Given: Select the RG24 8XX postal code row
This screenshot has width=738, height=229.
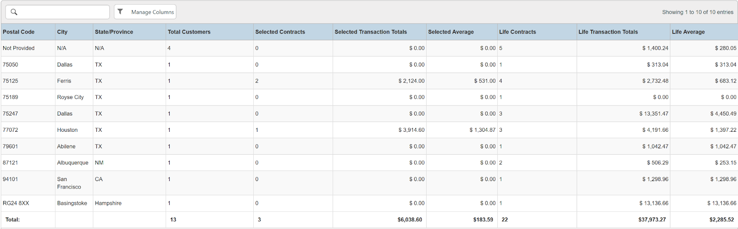Looking at the screenshot, I should coord(16,203).
